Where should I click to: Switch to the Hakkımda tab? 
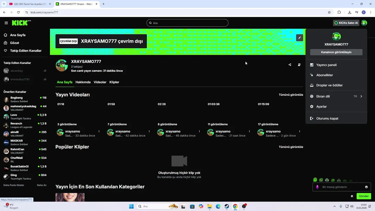pos(83,82)
